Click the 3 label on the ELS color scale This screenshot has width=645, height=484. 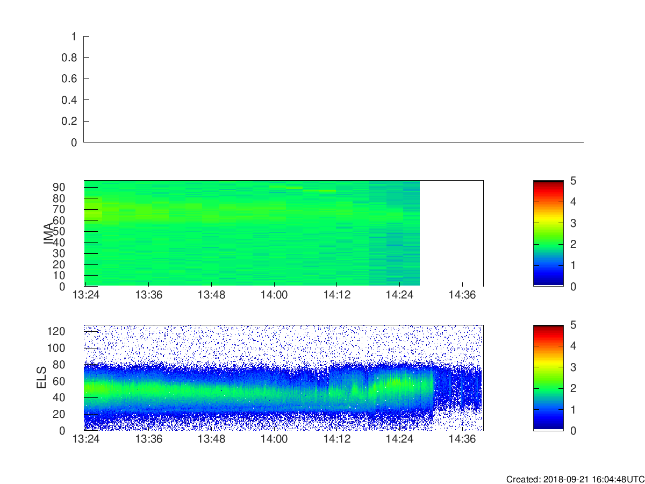click(573, 367)
